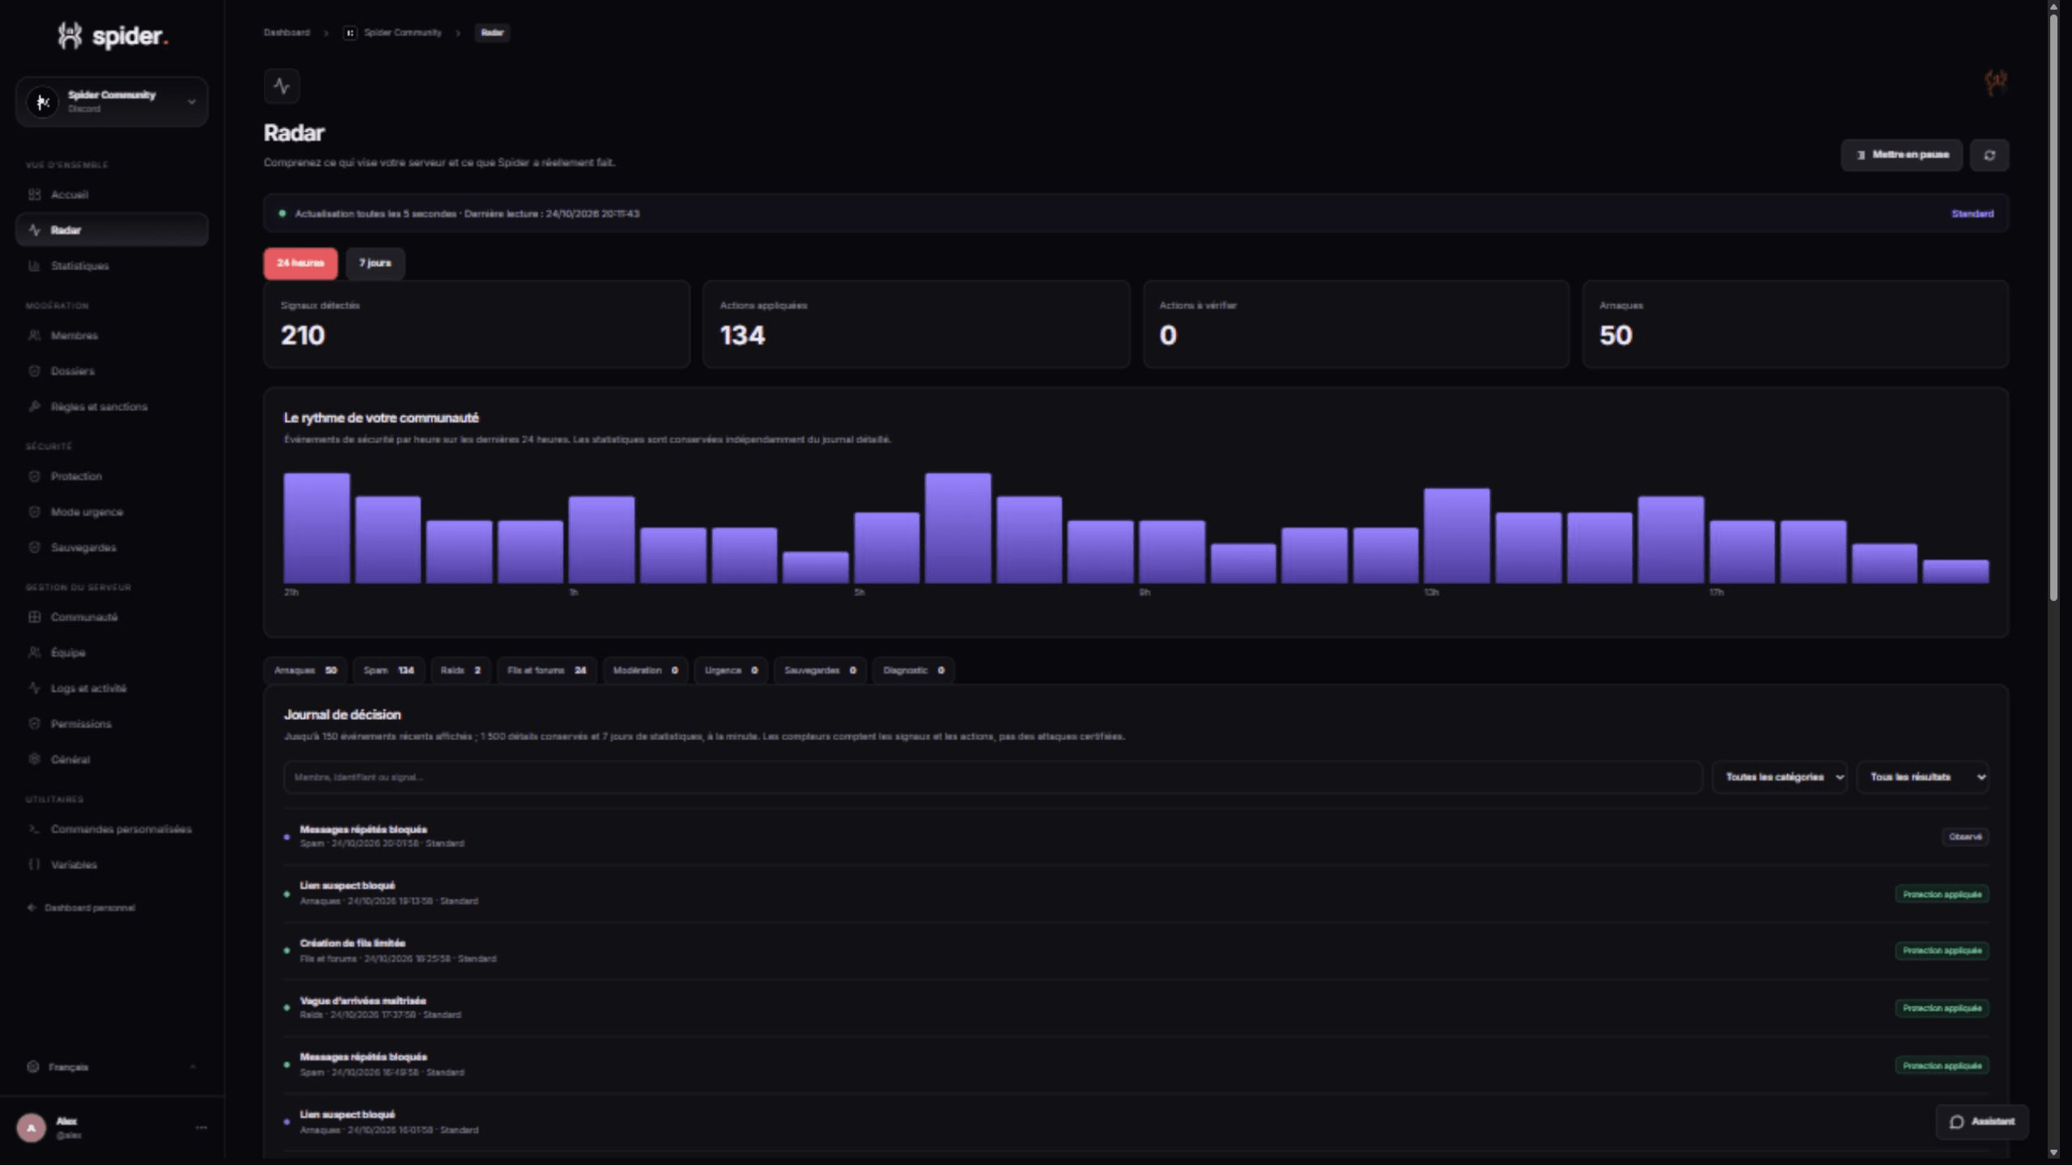Click Dashboard breadcrumb link

tap(287, 32)
